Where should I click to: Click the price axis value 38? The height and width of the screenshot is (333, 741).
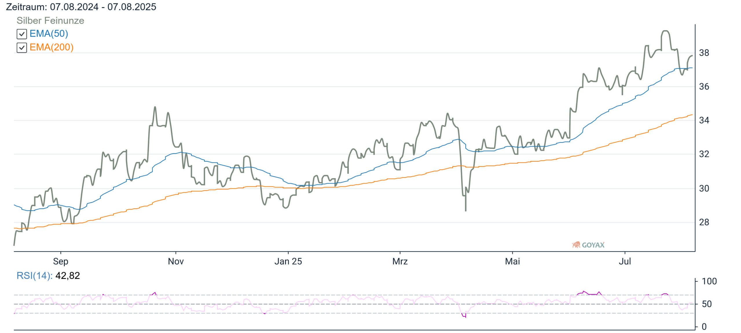point(704,53)
